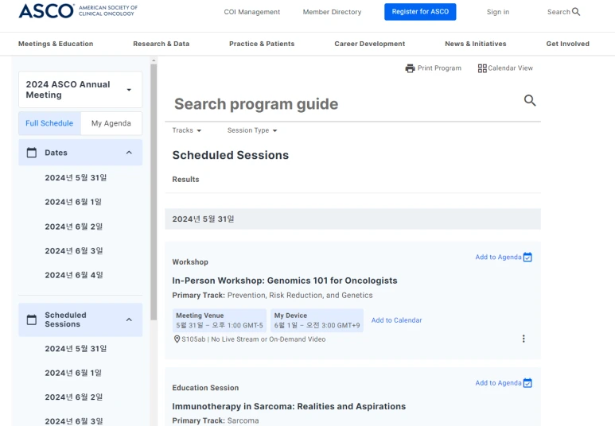
Task: Click Add to Agenda text for Genomics workshop
Action: [498, 257]
